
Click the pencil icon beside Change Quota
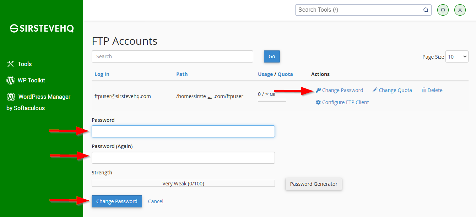point(375,90)
